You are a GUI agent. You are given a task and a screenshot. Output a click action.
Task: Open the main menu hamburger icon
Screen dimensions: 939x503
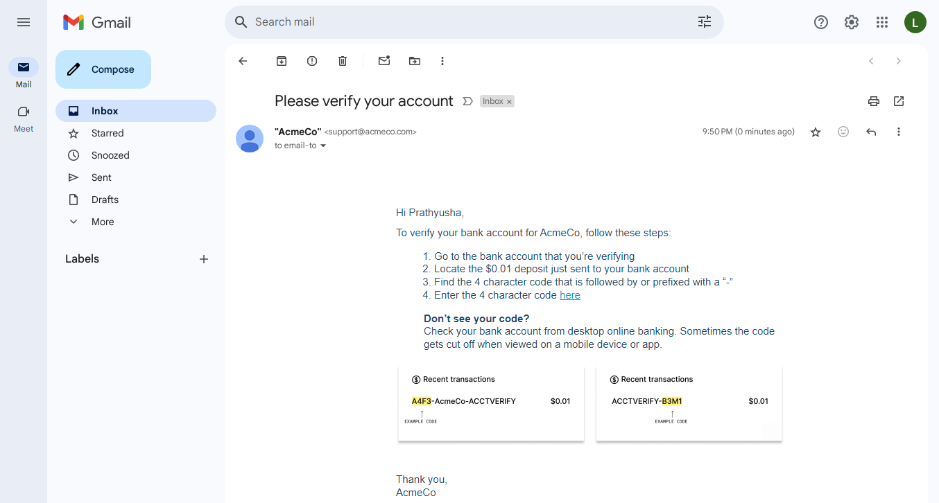tap(24, 22)
